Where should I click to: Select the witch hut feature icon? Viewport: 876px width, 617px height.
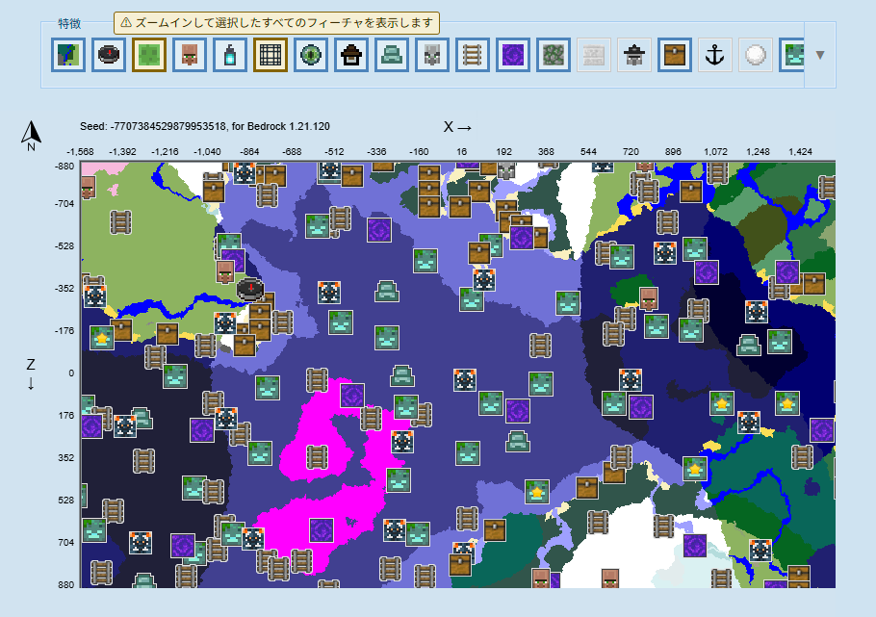[x=351, y=55]
